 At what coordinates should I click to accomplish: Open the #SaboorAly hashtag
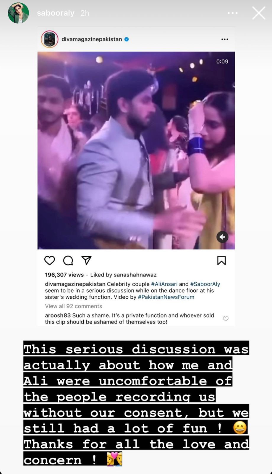tap(205, 284)
